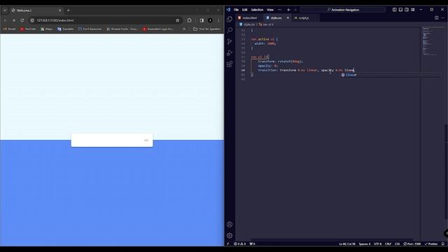
Task: Open the Chrome extensions puzzle icon
Action: pos(189,20)
